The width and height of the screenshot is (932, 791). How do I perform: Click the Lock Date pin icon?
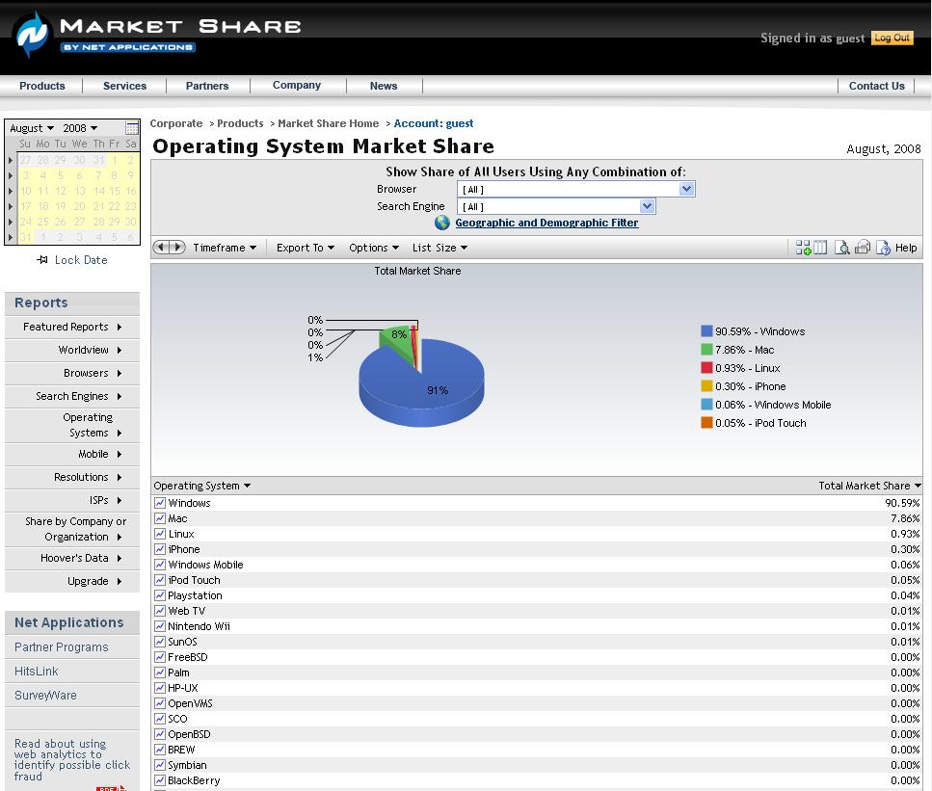tap(42, 260)
